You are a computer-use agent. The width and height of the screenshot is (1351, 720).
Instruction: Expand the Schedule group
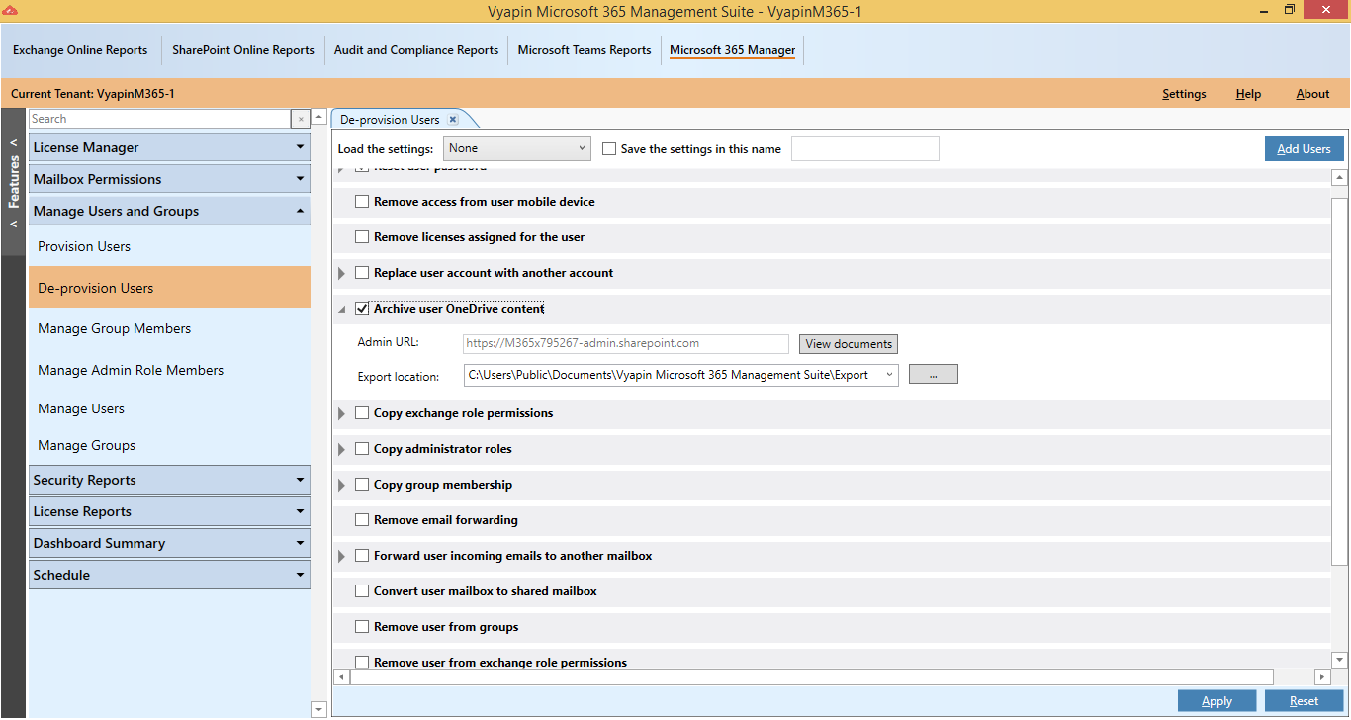169,575
